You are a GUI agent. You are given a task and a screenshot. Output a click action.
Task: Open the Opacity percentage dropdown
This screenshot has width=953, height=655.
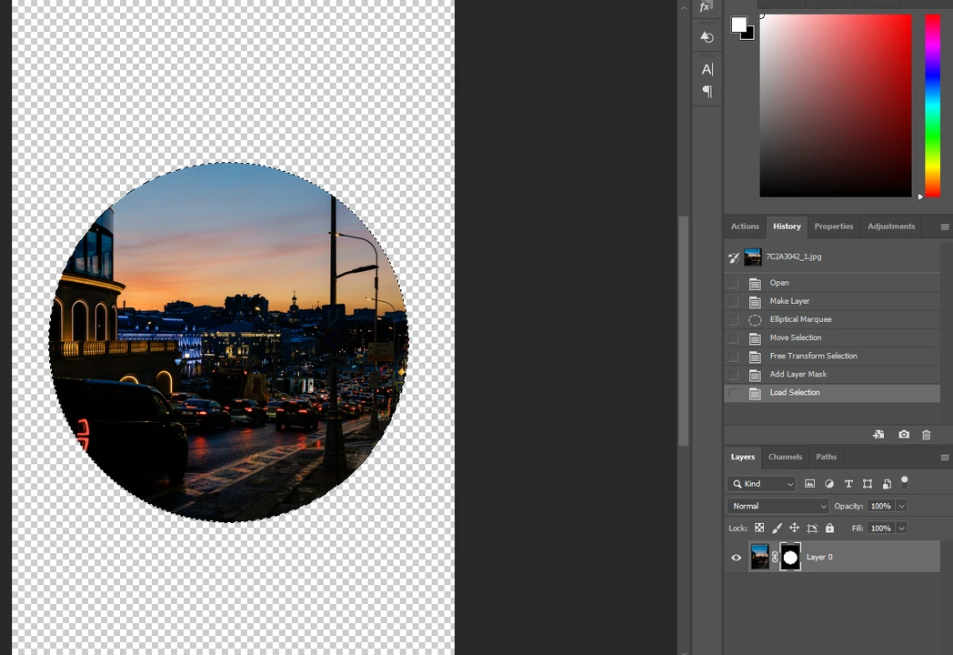(901, 506)
